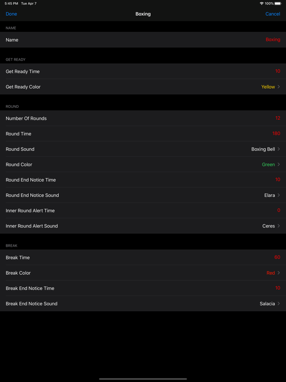Image resolution: width=286 pixels, height=382 pixels.
Task: Edit the Name field value Boxing
Action: point(273,40)
